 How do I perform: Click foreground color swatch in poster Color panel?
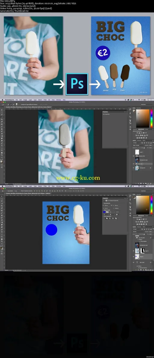pyautogui.click(x=134, y=197)
